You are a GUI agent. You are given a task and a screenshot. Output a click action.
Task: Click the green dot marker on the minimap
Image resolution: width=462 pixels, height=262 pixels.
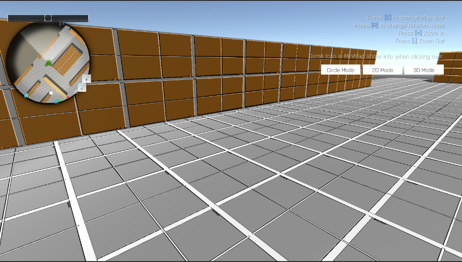[x=59, y=100]
